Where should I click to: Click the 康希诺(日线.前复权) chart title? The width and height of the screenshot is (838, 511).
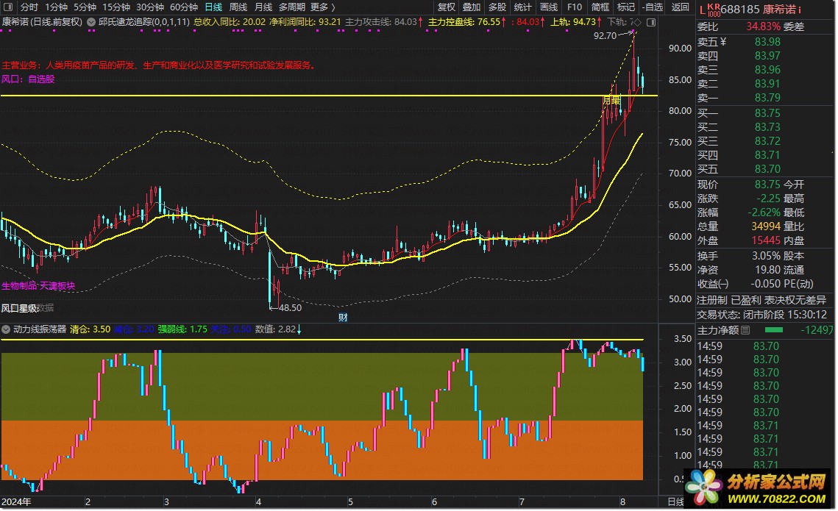42,22
